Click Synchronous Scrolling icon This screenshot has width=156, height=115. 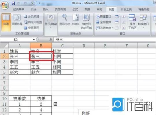pyautogui.click(x=124, y=22)
